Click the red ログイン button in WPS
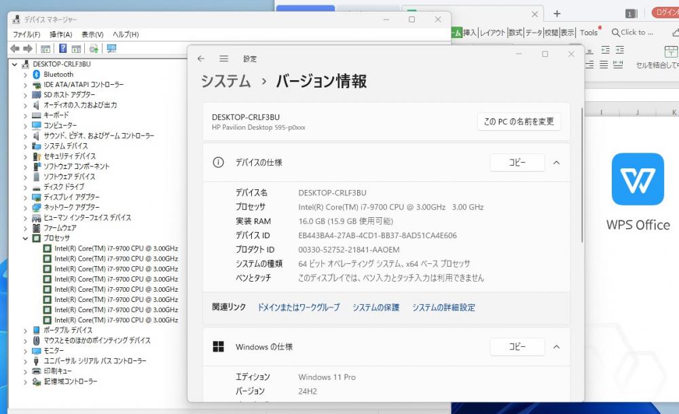The height and width of the screenshot is (414, 679). click(x=666, y=12)
